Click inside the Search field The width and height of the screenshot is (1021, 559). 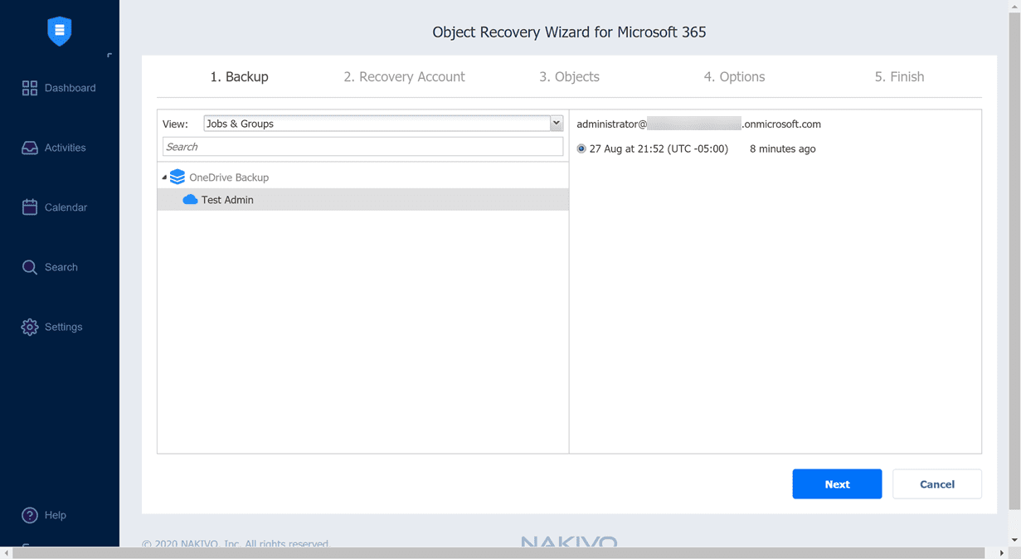pyautogui.click(x=362, y=146)
